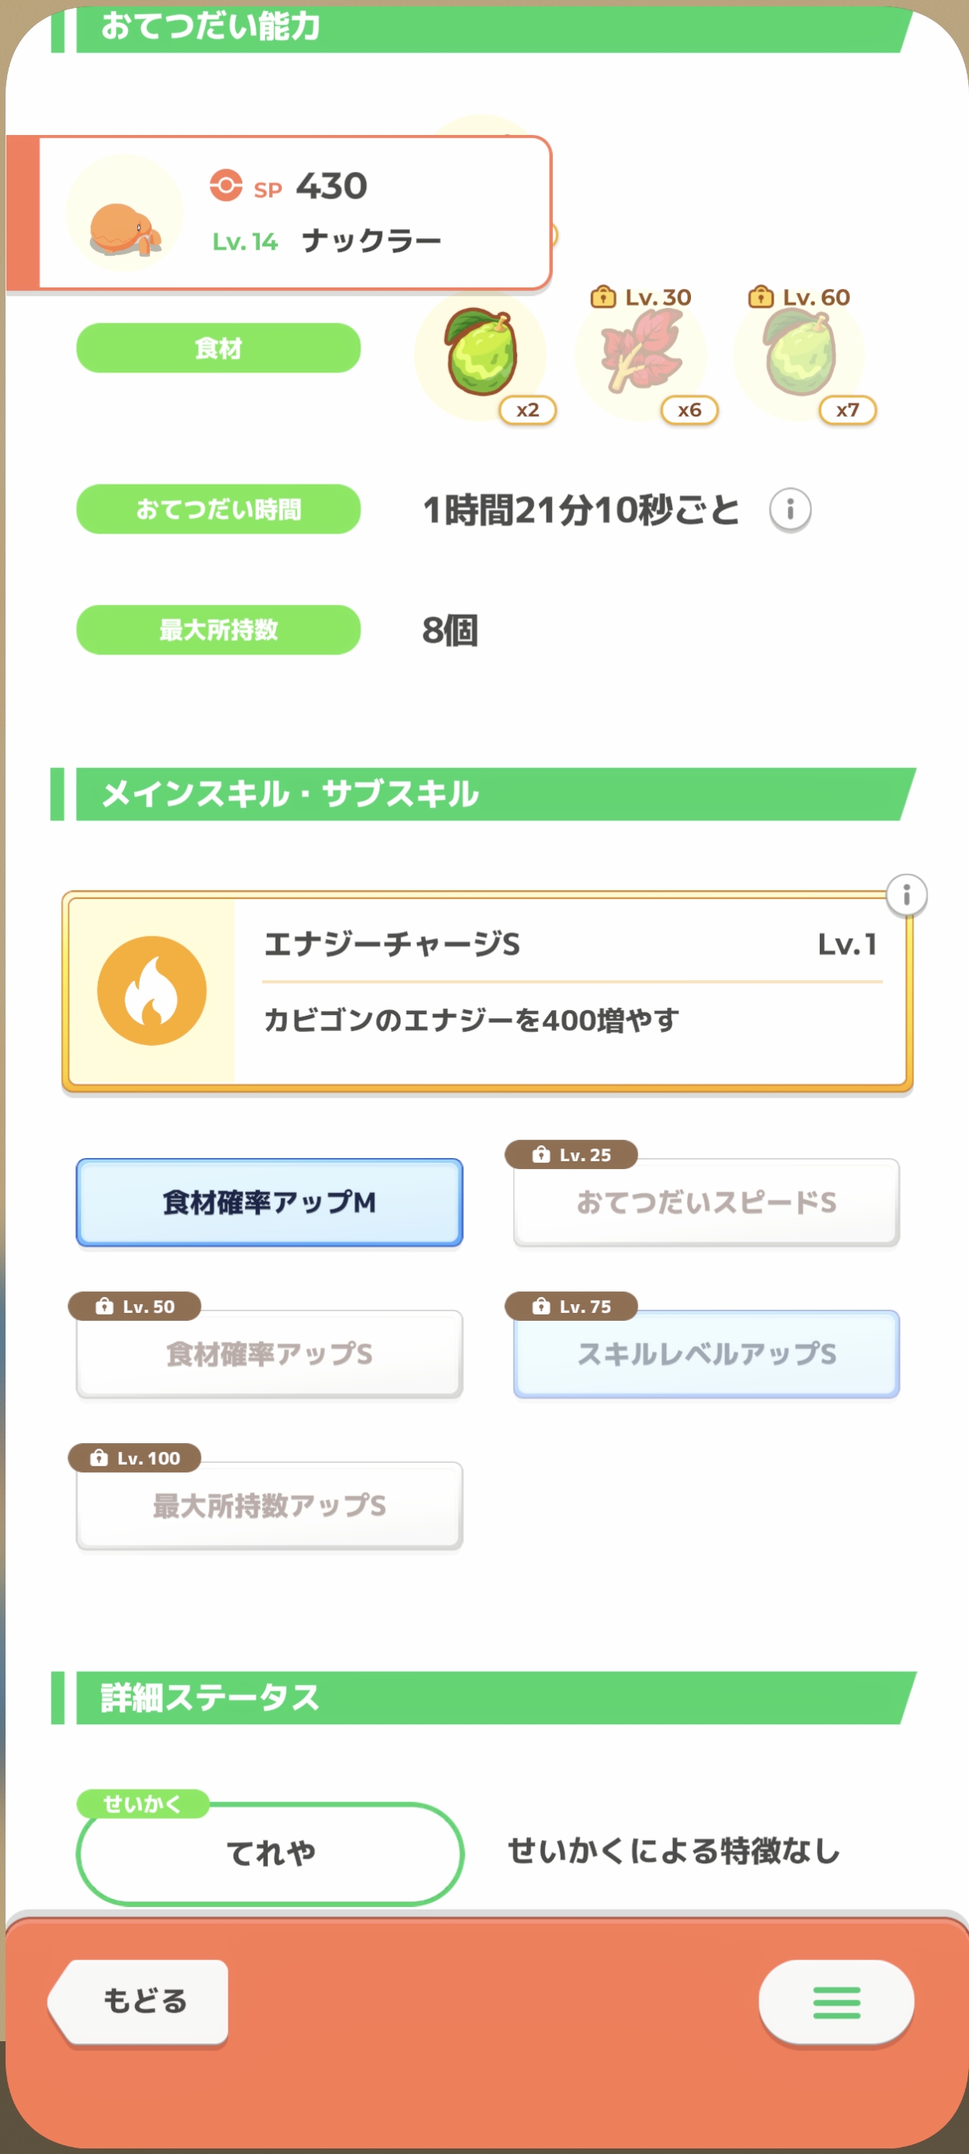The width and height of the screenshot is (969, 2154).
Task: Open the hamburger menu button
Action: coord(836,2002)
